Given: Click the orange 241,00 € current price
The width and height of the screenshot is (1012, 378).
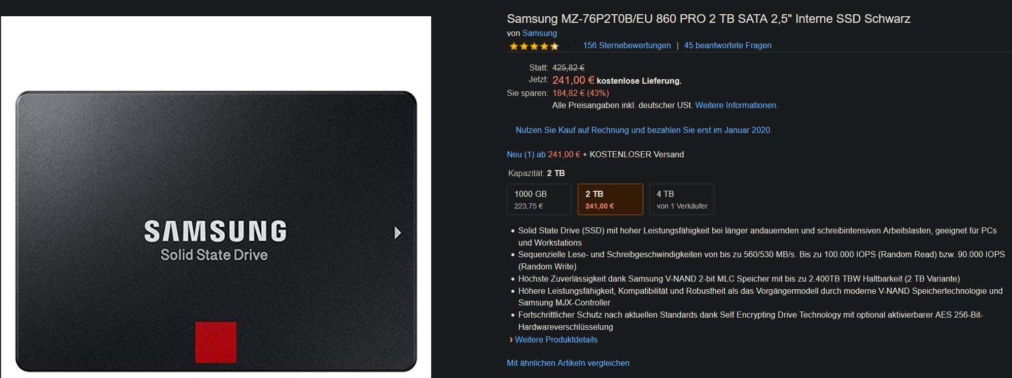Looking at the screenshot, I should [573, 80].
